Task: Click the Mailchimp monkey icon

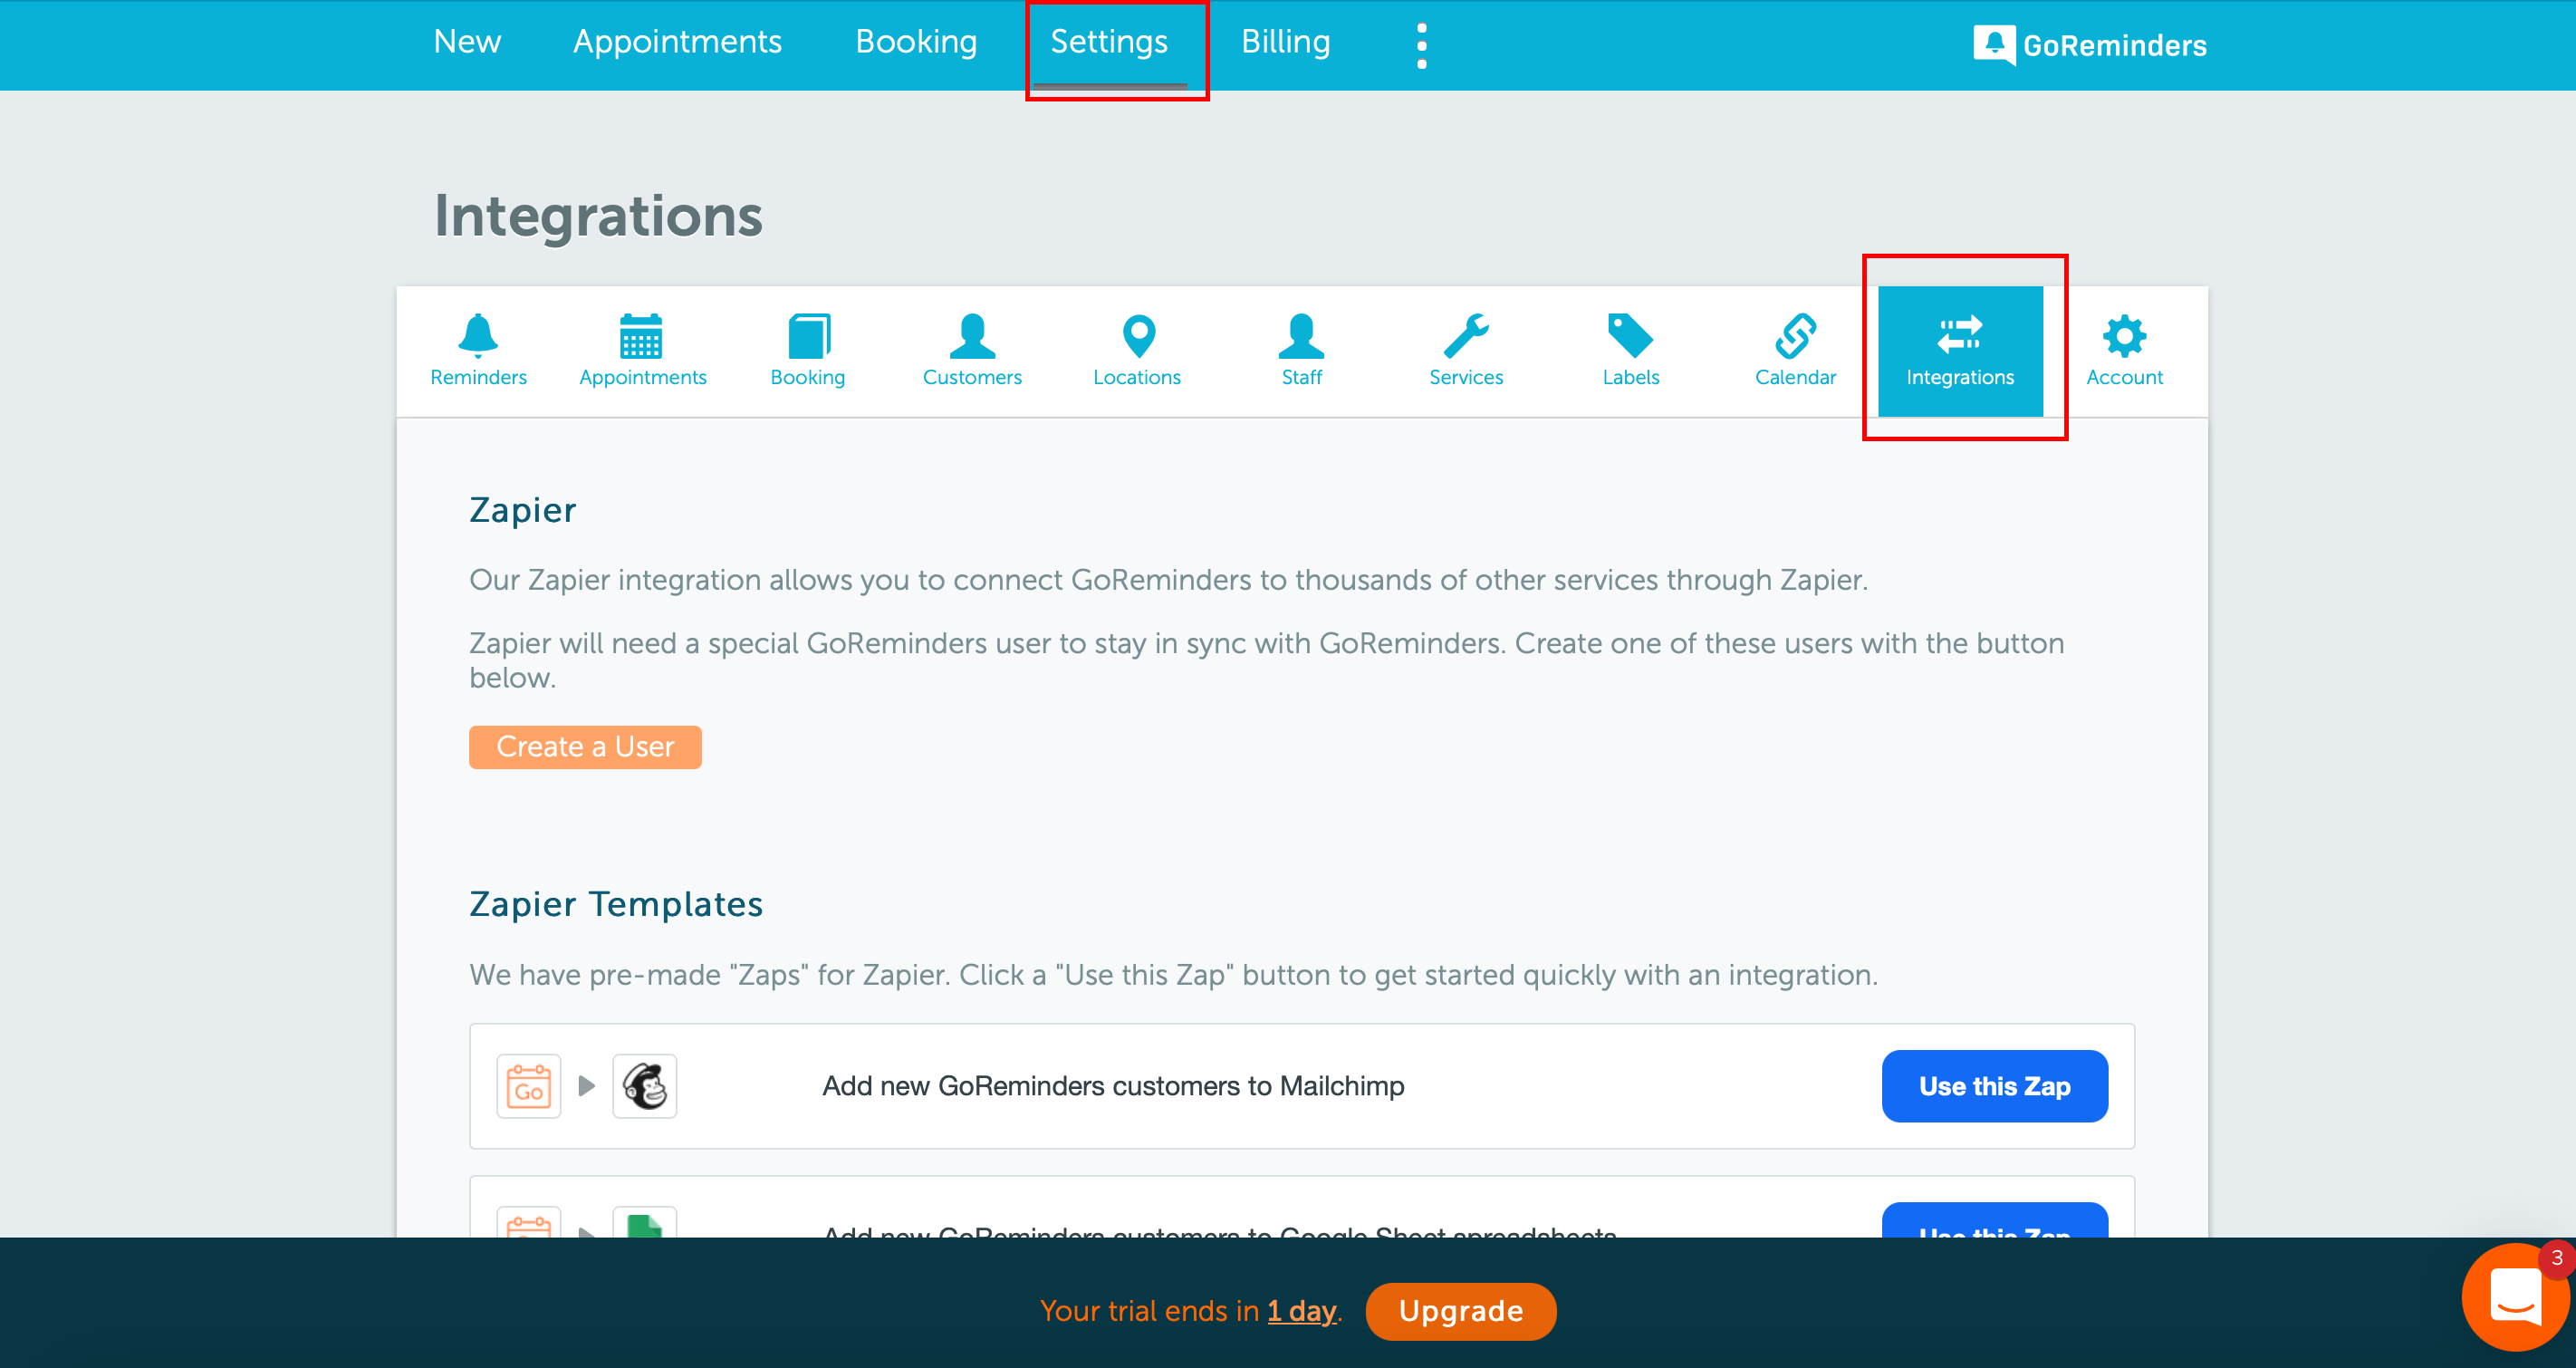Action: coord(644,1086)
